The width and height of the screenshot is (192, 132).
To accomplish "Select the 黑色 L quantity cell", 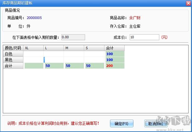I will 54,60.
